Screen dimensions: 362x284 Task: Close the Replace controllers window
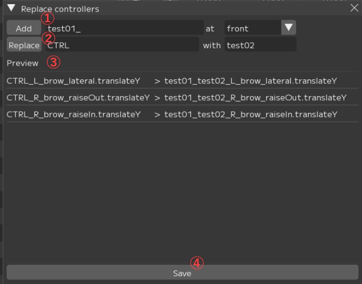pyautogui.click(x=354, y=8)
